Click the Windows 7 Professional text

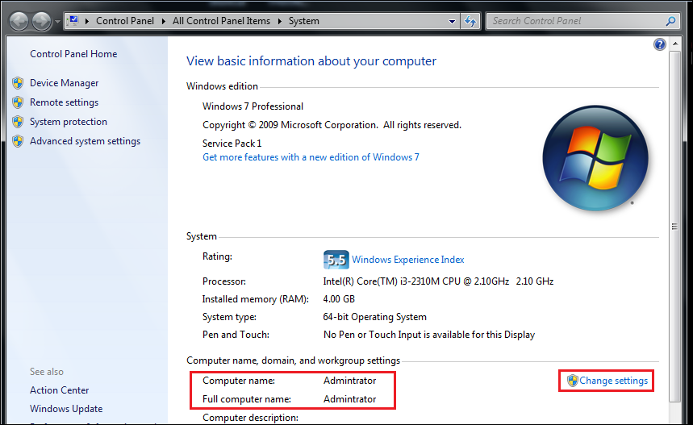click(x=253, y=106)
